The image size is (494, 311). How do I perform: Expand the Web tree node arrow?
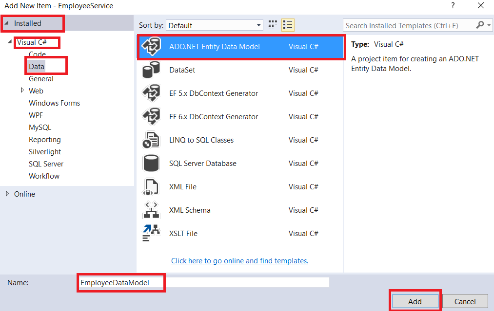(x=22, y=90)
